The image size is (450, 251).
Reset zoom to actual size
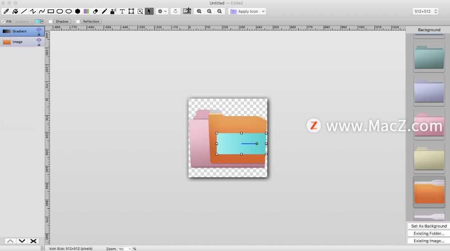[x=209, y=12]
